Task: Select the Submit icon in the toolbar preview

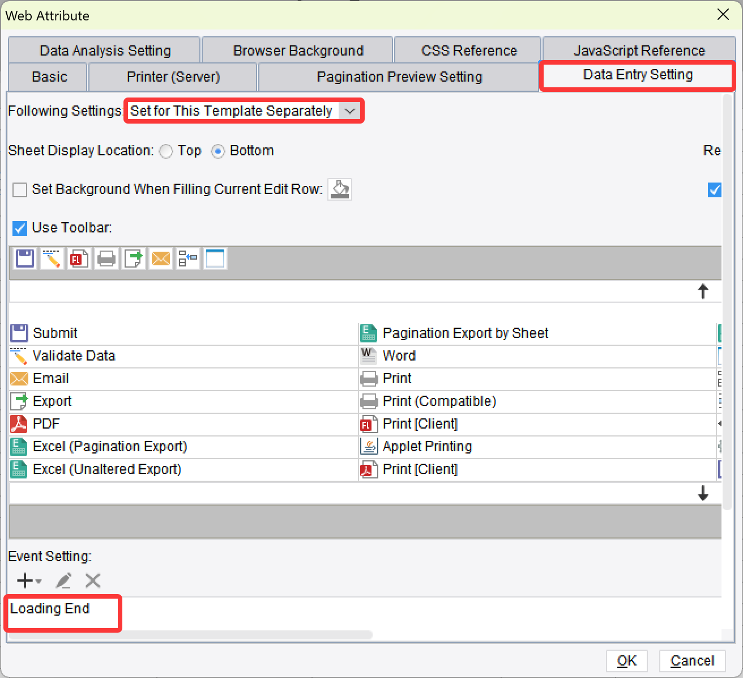Action: (24, 259)
